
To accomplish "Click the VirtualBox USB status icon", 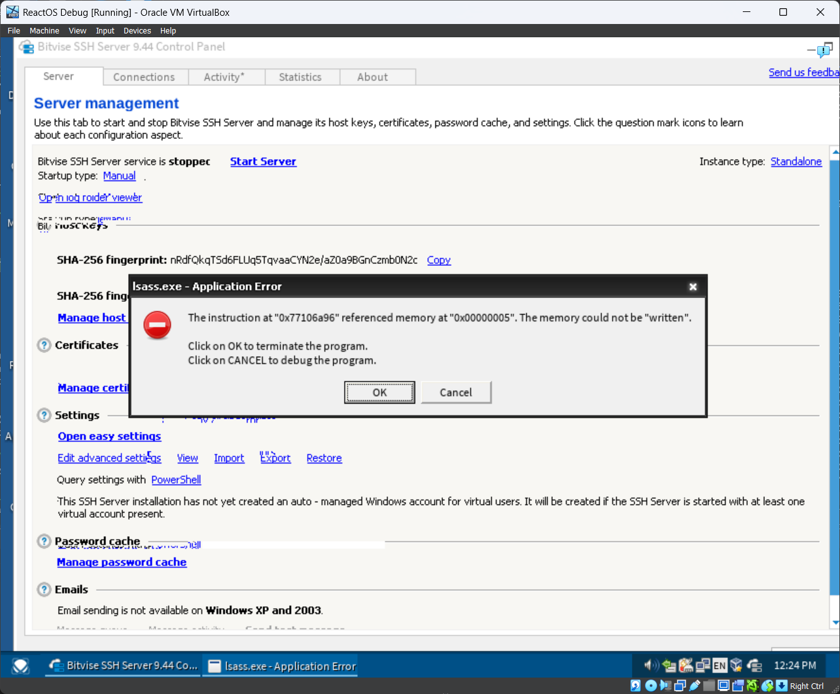I will point(695,686).
